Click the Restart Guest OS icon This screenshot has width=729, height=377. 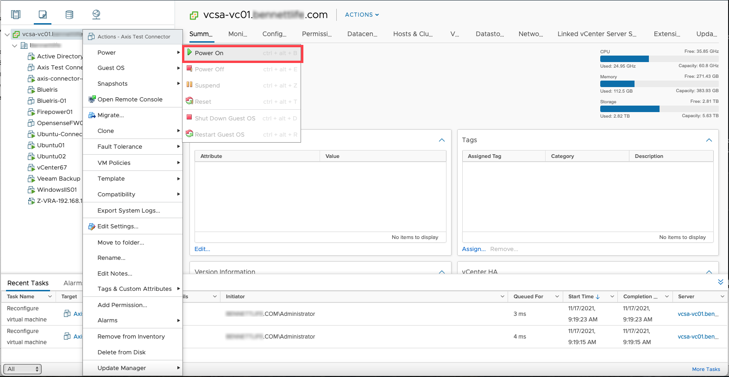click(189, 134)
